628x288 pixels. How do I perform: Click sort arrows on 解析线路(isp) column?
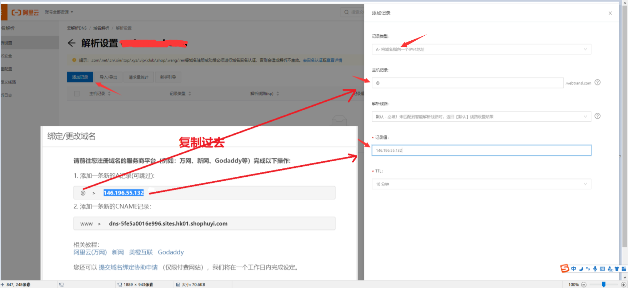point(277,94)
